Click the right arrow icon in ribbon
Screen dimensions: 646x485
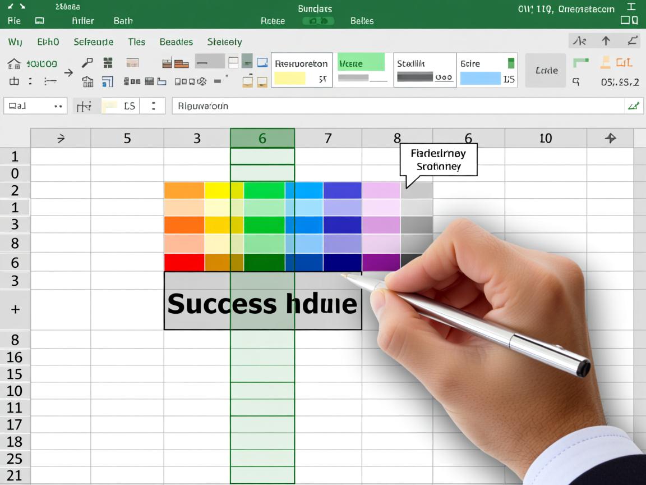[68, 72]
